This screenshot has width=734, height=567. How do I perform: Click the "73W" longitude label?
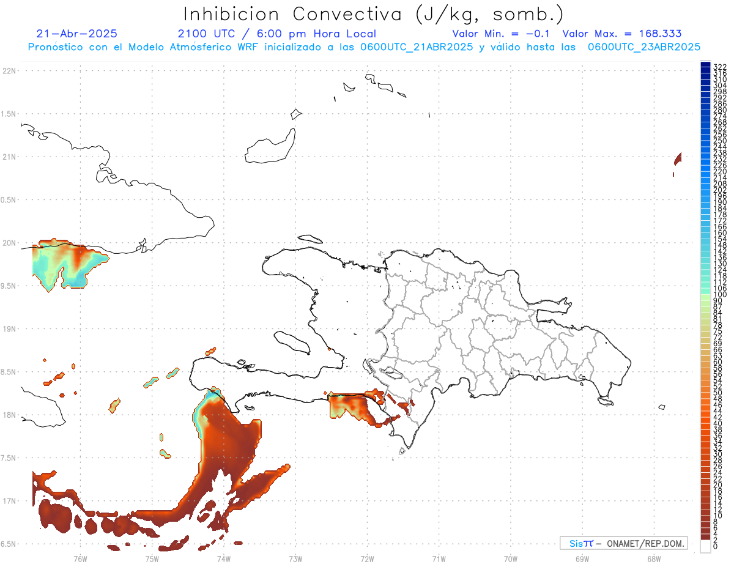(x=295, y=558)
